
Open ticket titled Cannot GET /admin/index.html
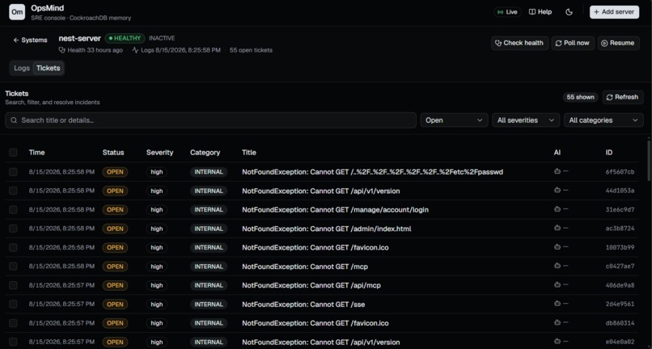(x=327, y=229)
